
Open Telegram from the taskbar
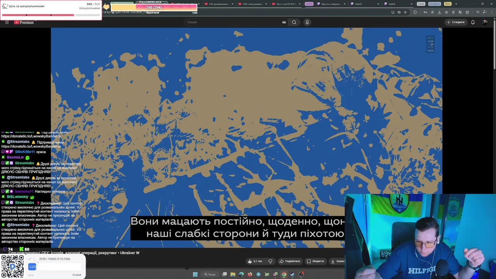click(x=258, y=274)
